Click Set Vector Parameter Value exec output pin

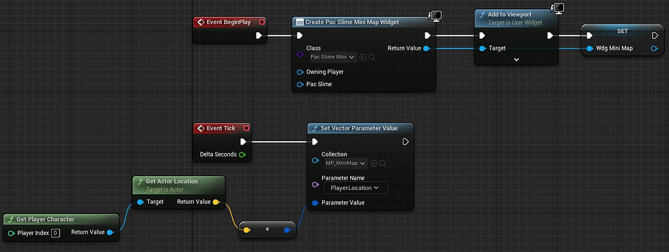pos(405,142)
